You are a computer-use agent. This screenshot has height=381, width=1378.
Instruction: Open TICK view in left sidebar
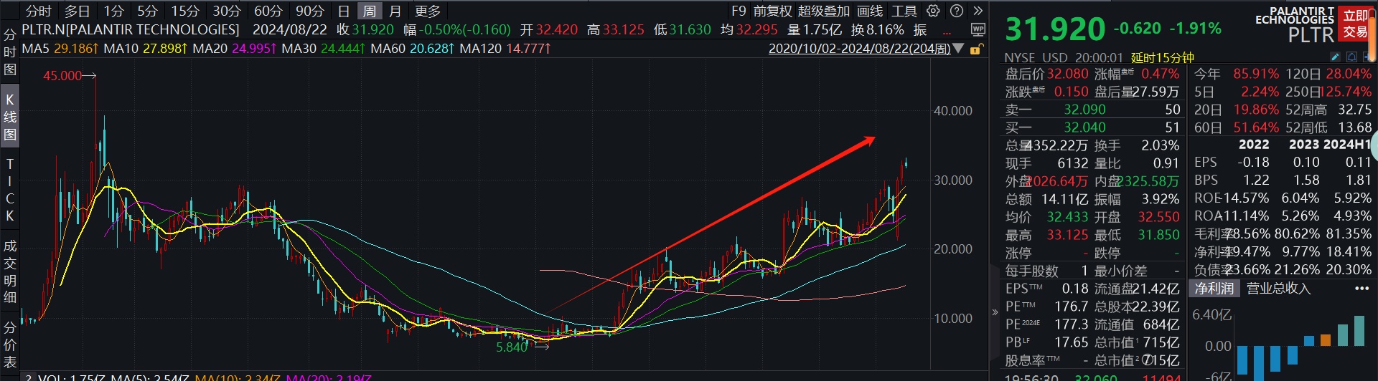click(x=10, y=190)
